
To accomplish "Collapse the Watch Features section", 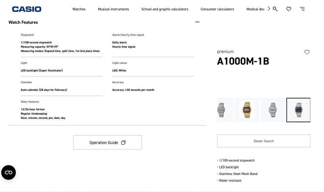I will 197,22.
